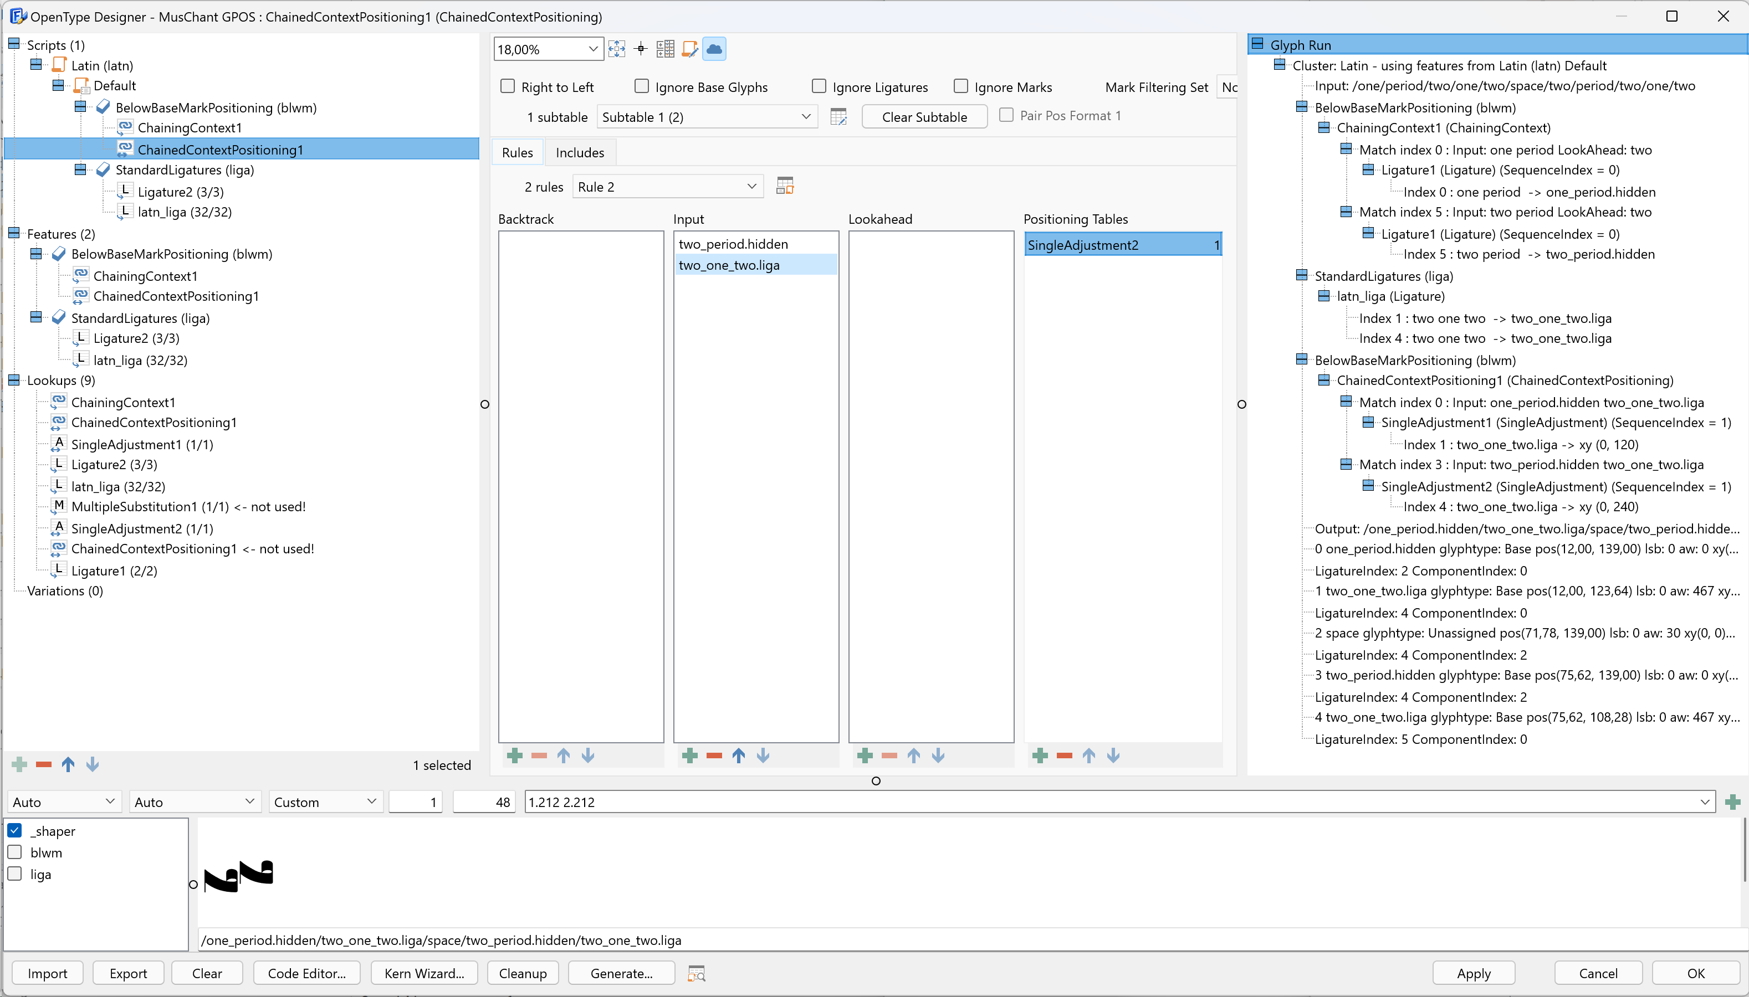Click the Import button
The width and height of the screenshot is (1749, 997).
click(x=47, y=973)
